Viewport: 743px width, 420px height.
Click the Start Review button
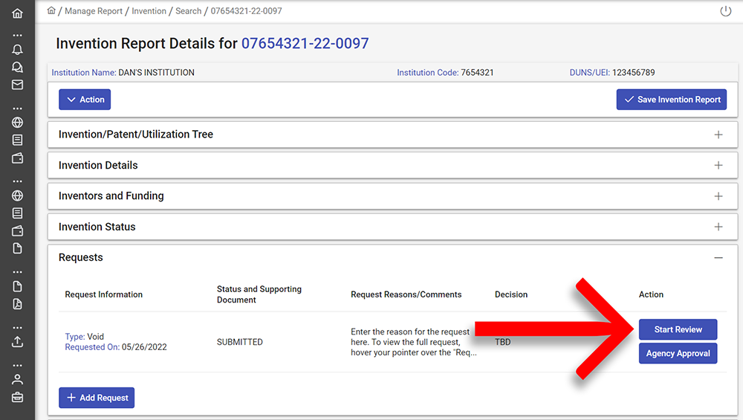(x=678, y=329)
